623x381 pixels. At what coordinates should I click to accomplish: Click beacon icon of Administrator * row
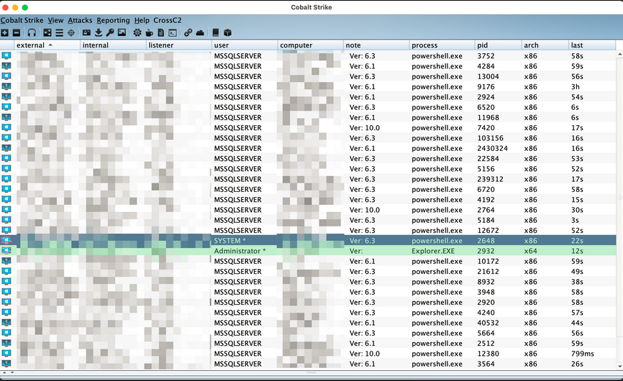6,251
